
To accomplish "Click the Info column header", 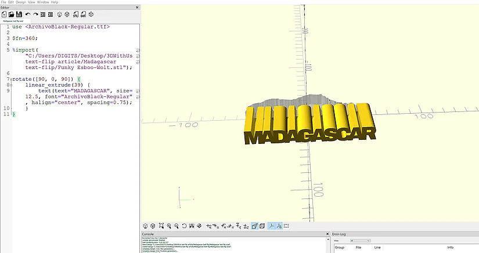I will click(x=451, y=248).
